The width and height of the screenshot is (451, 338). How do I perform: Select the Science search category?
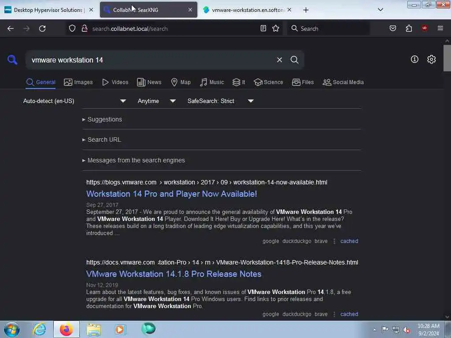[x=268, y=82]
